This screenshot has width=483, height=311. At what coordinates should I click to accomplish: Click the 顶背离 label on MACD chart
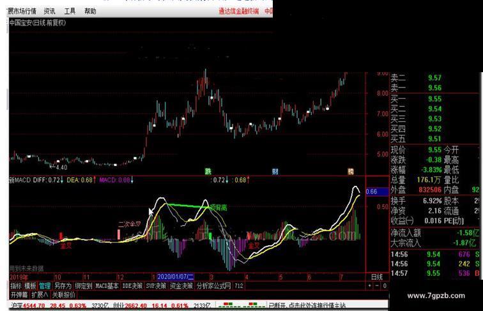pos(218,208)
